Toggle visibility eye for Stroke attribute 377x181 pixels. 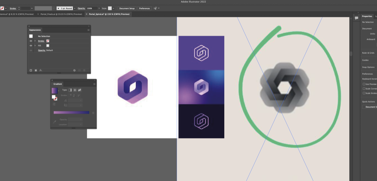pos(31,41)
